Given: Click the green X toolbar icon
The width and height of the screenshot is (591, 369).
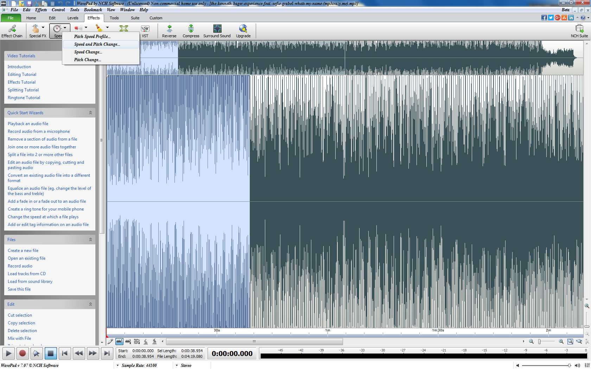Looking at the screenshot, I should pyautogui.click(x=124, y=28).
